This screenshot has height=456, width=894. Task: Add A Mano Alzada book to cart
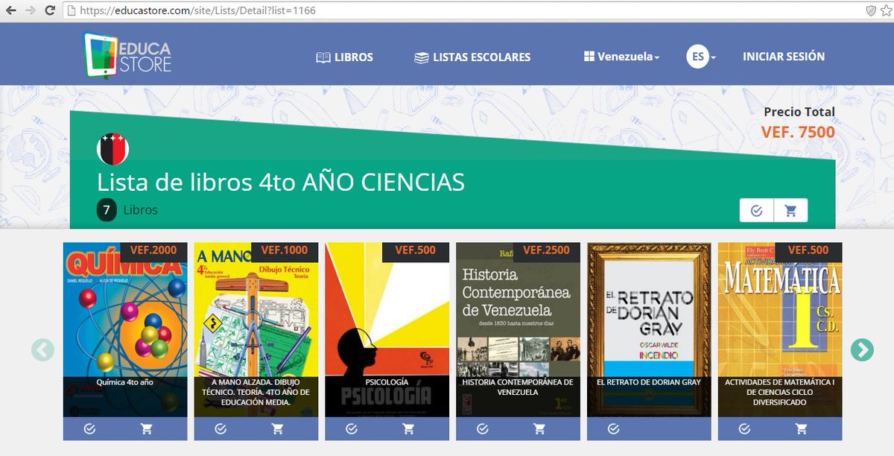278,428
